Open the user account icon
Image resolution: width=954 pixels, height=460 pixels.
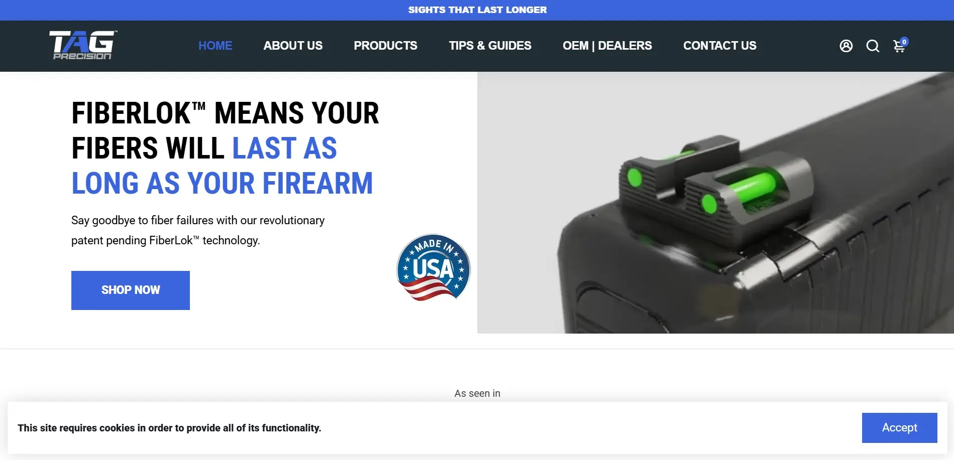(x=846, y=46)
